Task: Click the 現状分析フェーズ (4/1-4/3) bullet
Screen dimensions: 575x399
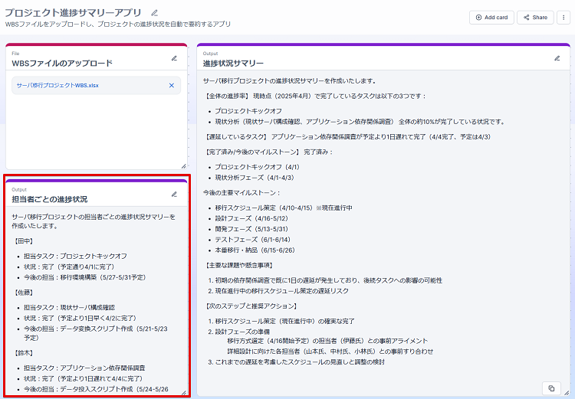Action: (x=255, y=178)
